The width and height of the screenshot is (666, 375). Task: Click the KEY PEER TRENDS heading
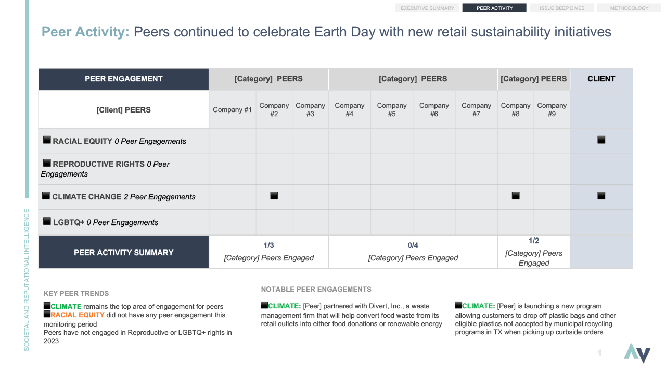(76, 293)
